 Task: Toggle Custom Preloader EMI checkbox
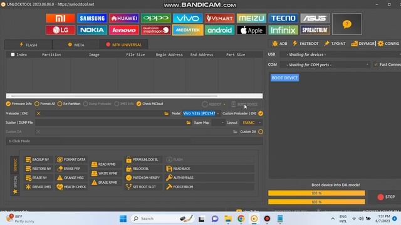point(261,114)
